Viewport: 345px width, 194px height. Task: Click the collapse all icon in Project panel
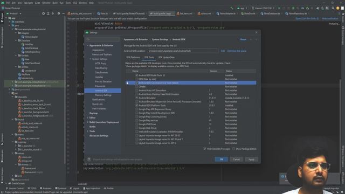click(53, 13)
